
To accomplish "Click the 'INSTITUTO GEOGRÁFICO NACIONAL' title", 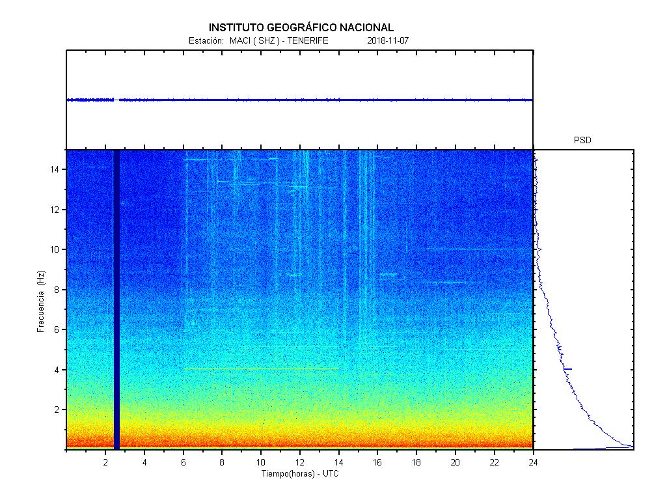I will pyautogui.click(x=301, y=27).
